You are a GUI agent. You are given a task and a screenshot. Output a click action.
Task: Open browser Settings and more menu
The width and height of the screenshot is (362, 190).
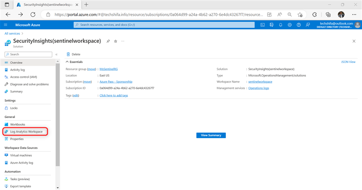click(x=354, y=14)
